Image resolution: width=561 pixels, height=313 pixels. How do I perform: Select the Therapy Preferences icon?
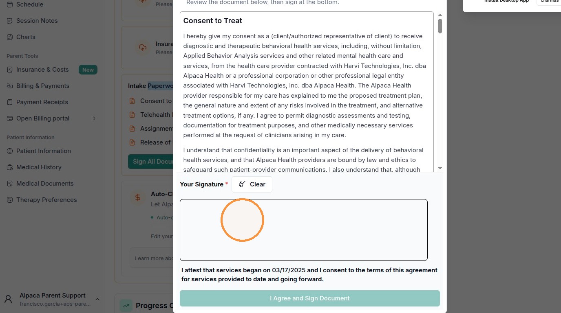10,200
